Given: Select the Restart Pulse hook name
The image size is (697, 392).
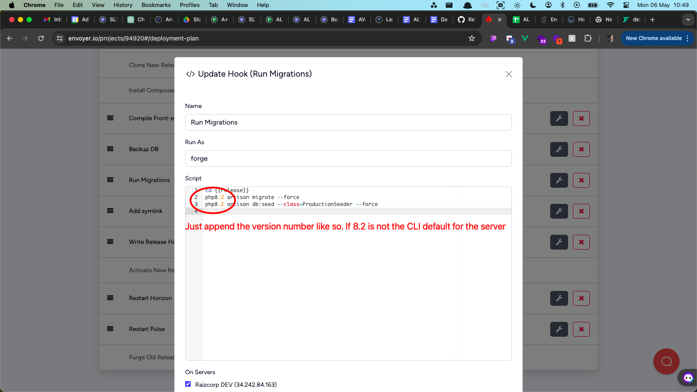Looking at the screenshot, I should 147,329.
